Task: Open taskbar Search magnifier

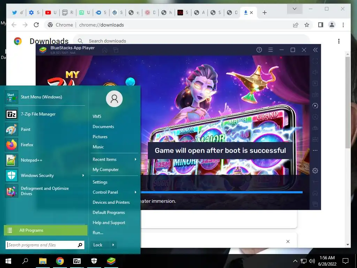Action: click(x=25, y=261)
